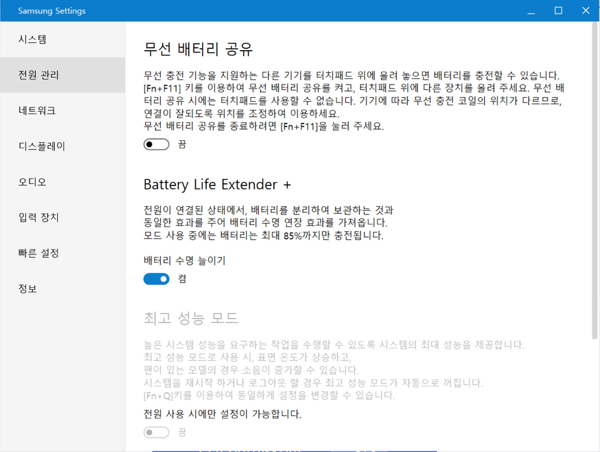Turn off the 배터리 수명 늘이기 toggle

tap(156, 278)
